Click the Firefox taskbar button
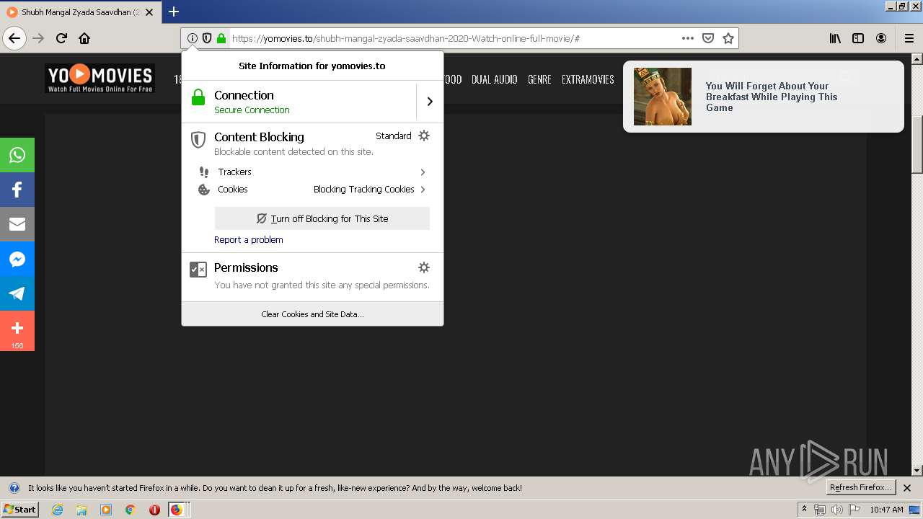Viewport: 923px width, 519px height. (x=179, y=510)
